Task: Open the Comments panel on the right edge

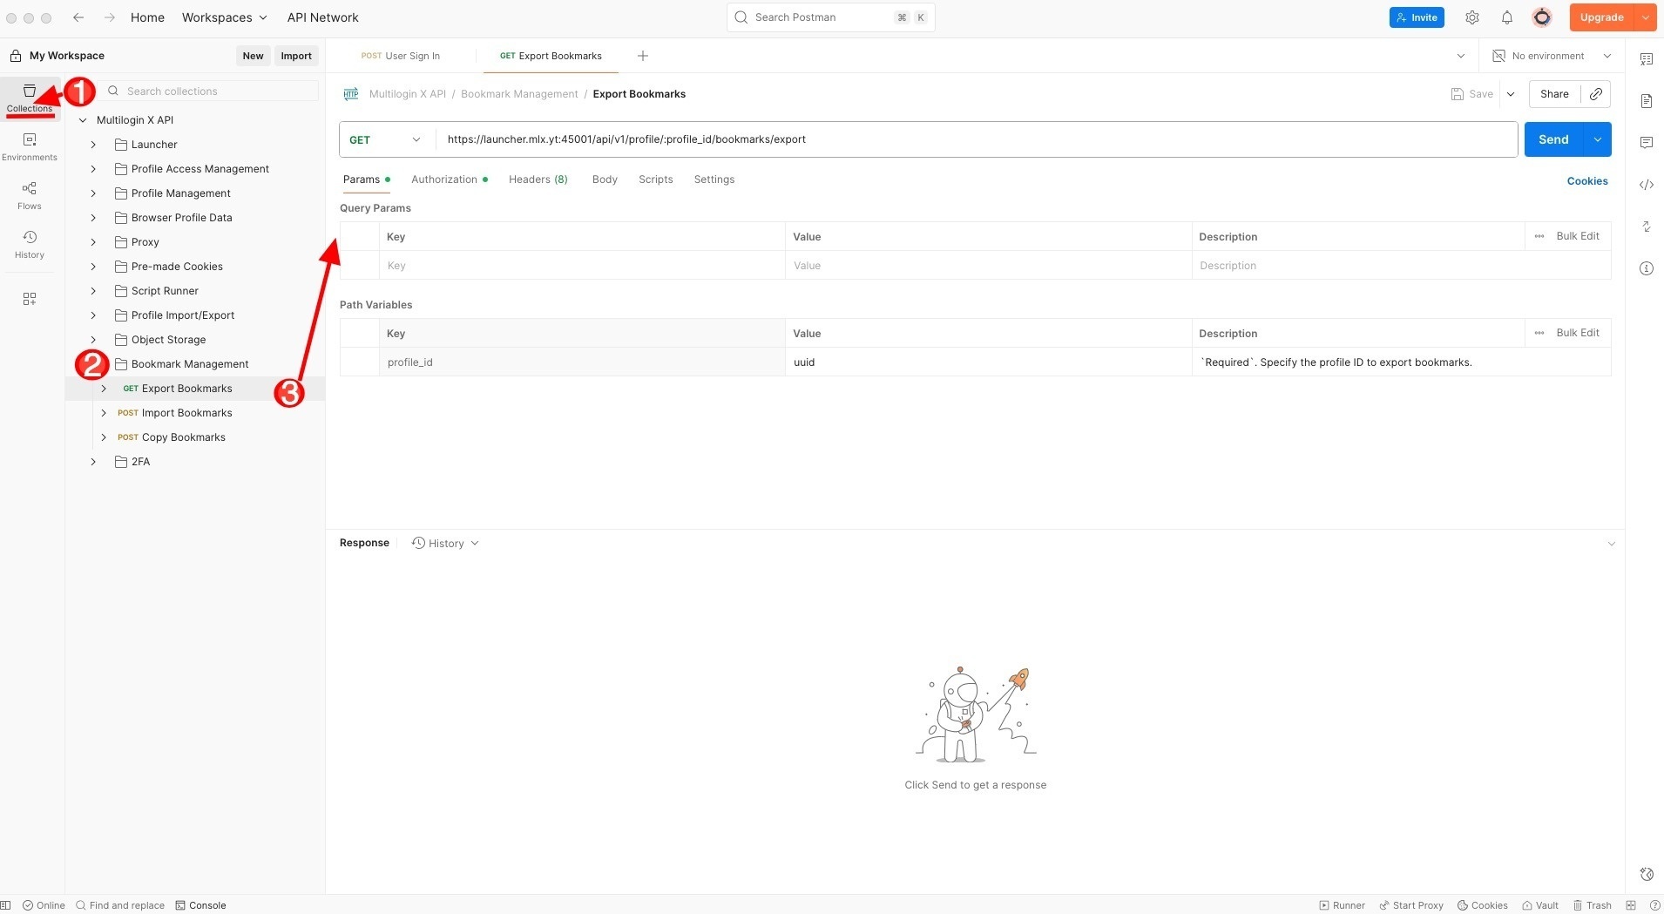Action: coord(1647,142)
